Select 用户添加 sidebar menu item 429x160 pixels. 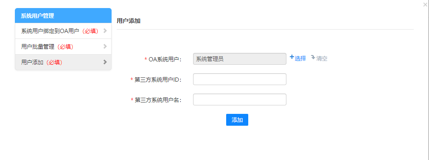63,62
